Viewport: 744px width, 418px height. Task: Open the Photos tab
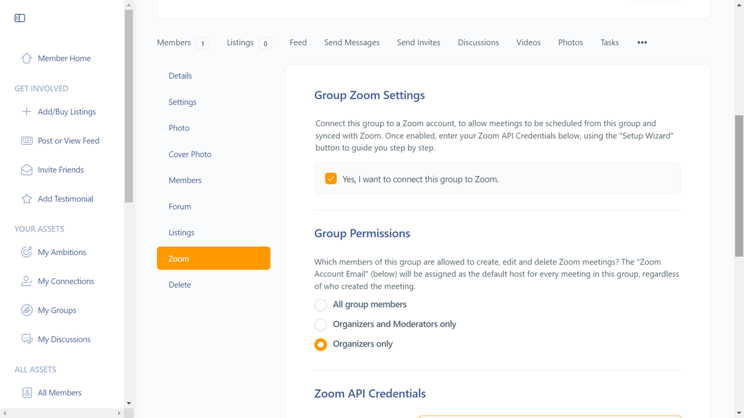pyautogui.click(x=571, y=42)
